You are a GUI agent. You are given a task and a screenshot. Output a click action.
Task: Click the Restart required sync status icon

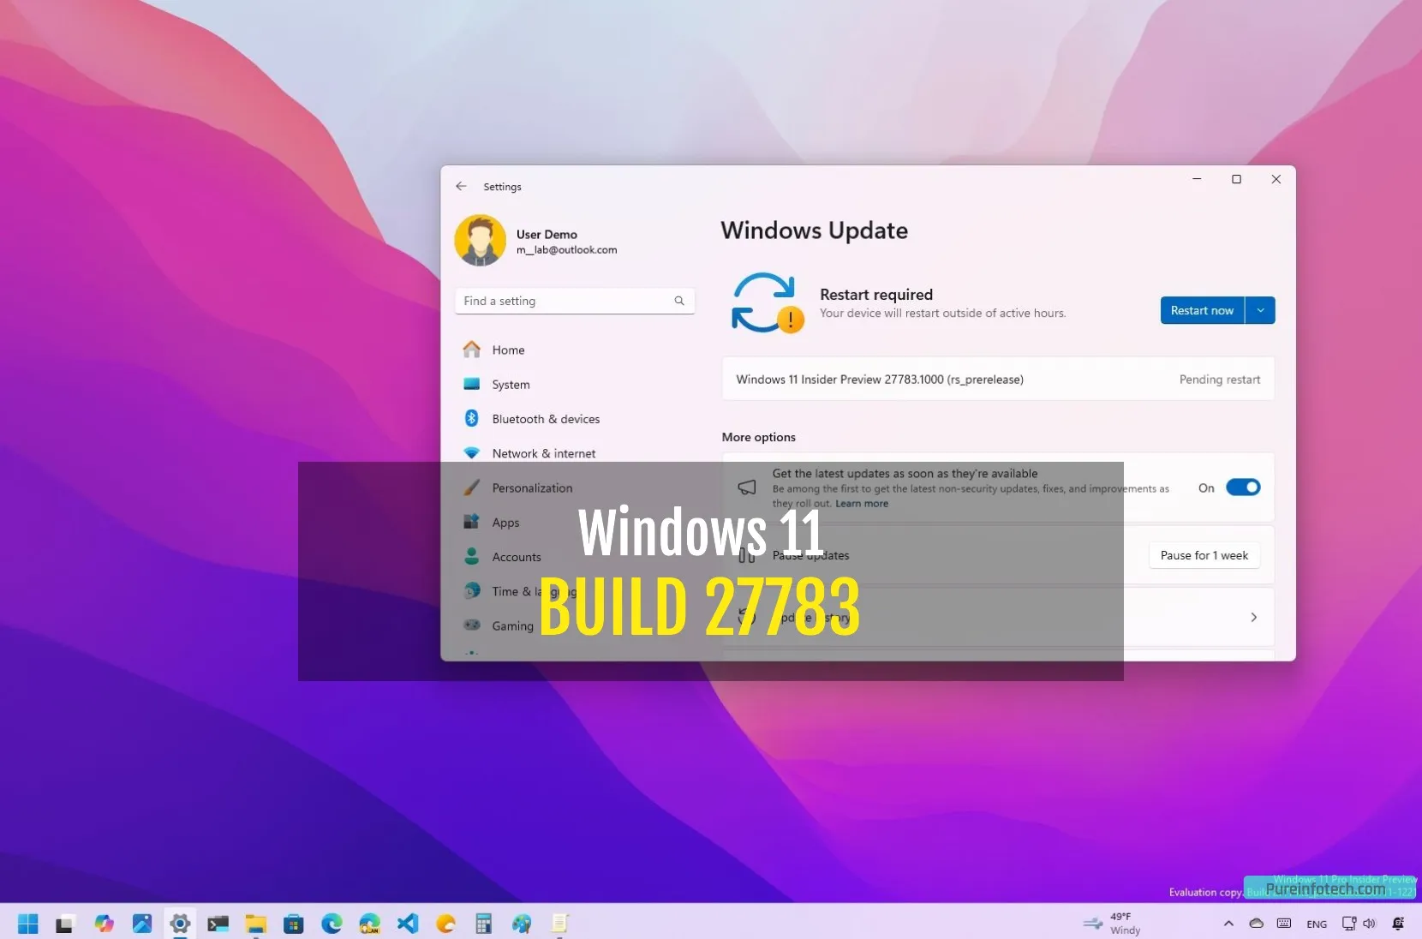pyautogui.click(x=767, y=302)
